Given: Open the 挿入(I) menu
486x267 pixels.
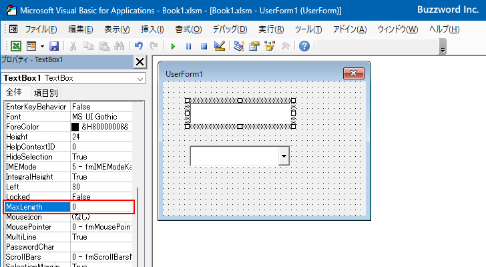Looking at the screenshot, I should point(152,29).
